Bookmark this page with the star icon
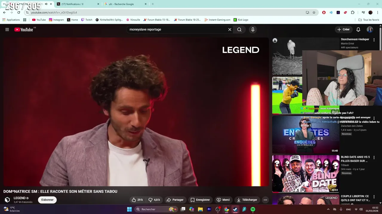 314,12
